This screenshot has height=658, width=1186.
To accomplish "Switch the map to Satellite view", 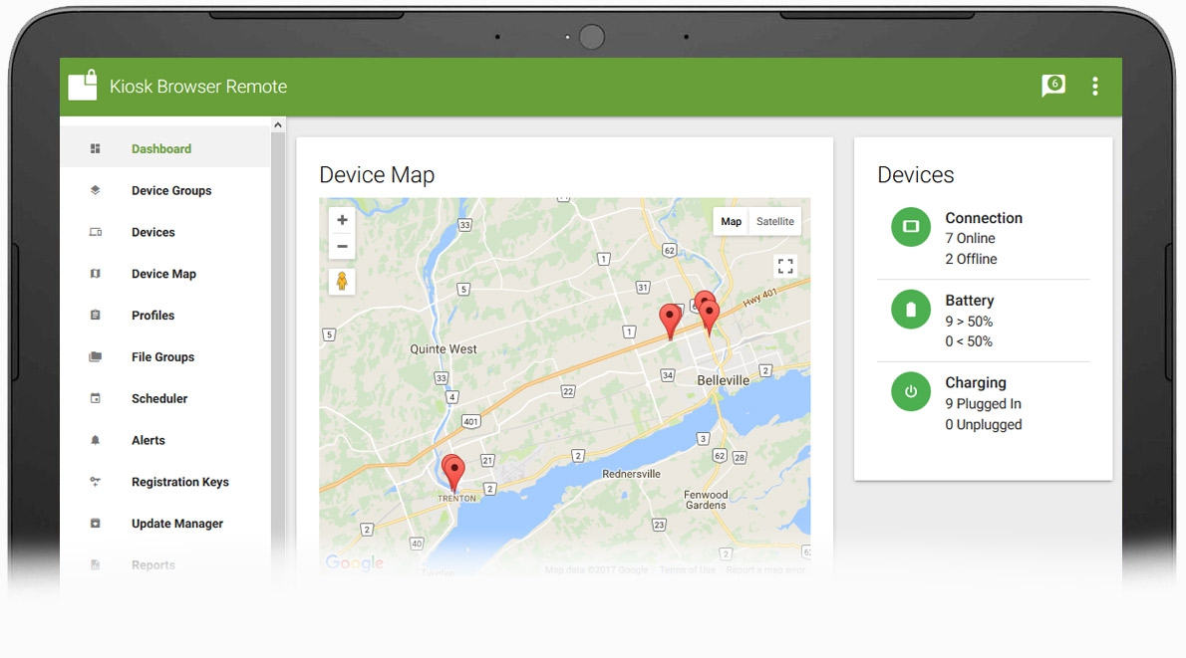I will point(775,221).
